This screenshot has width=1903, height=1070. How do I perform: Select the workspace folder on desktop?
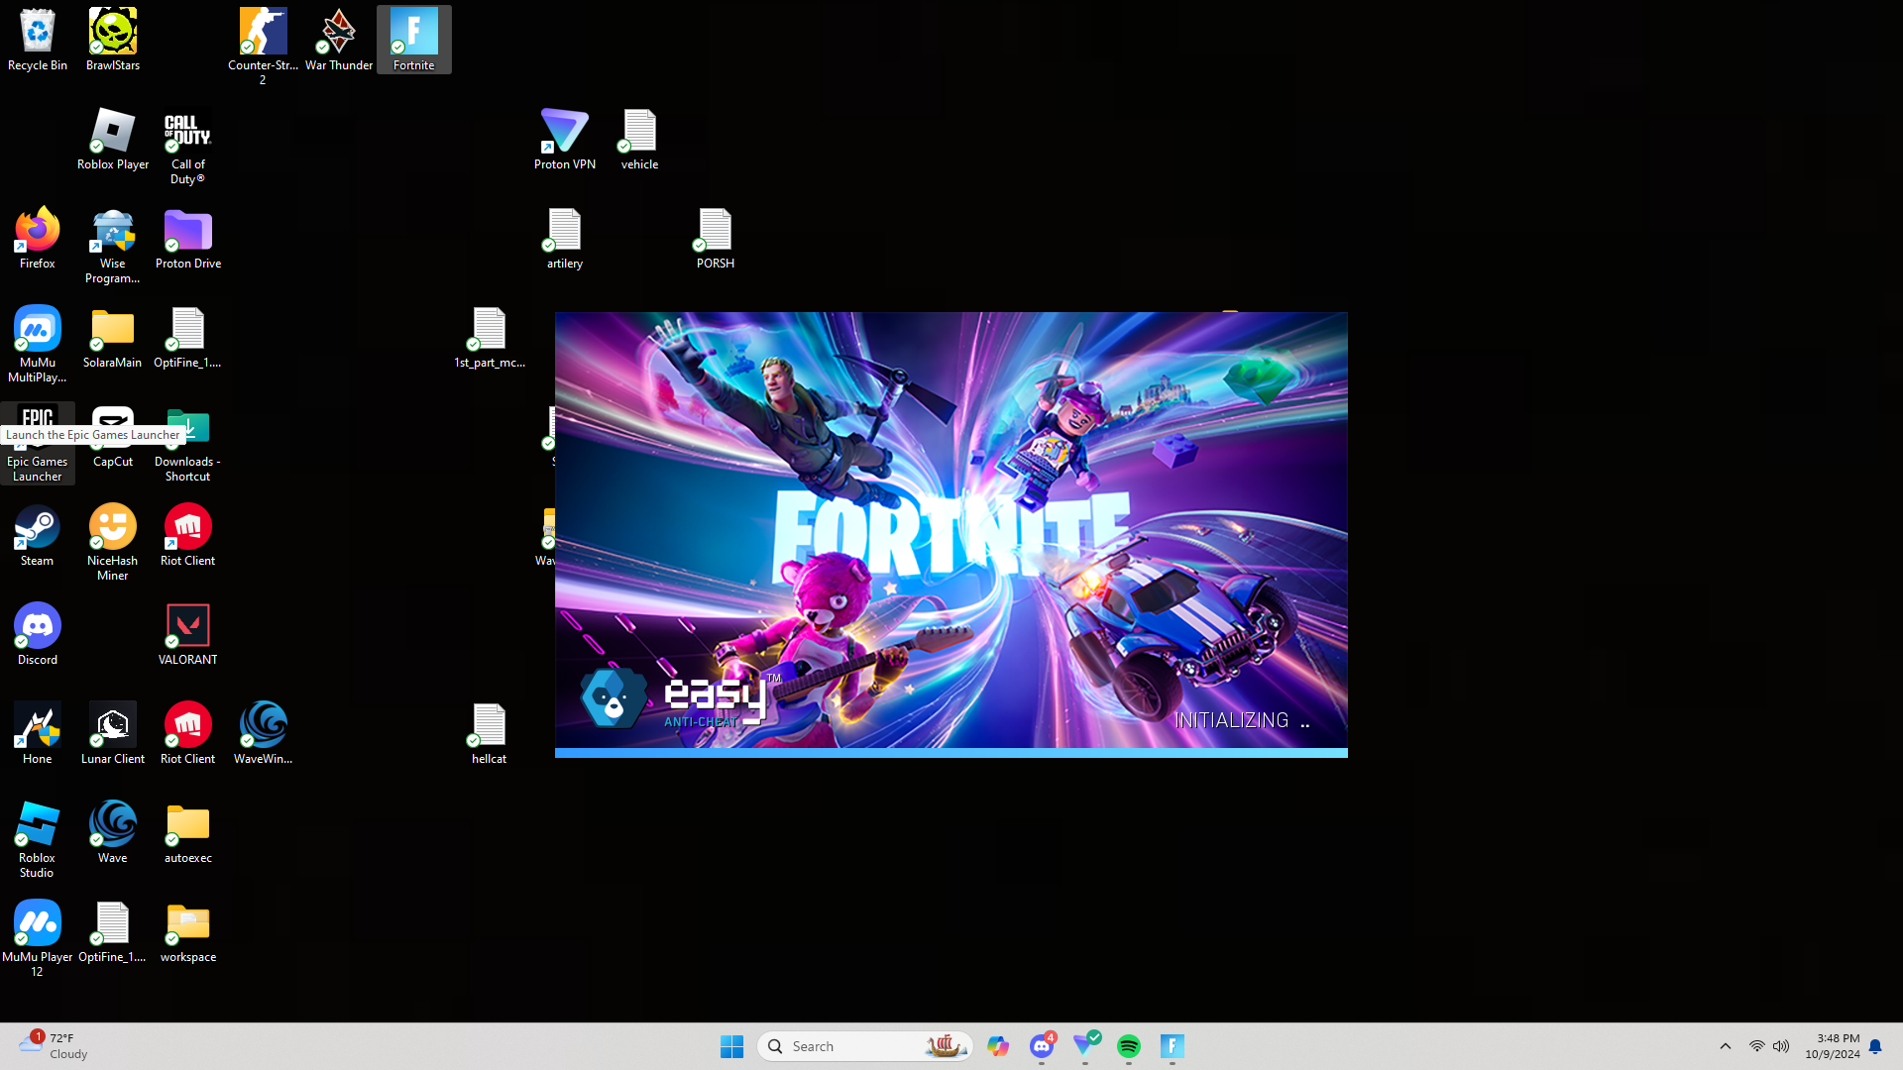[187, 924]
